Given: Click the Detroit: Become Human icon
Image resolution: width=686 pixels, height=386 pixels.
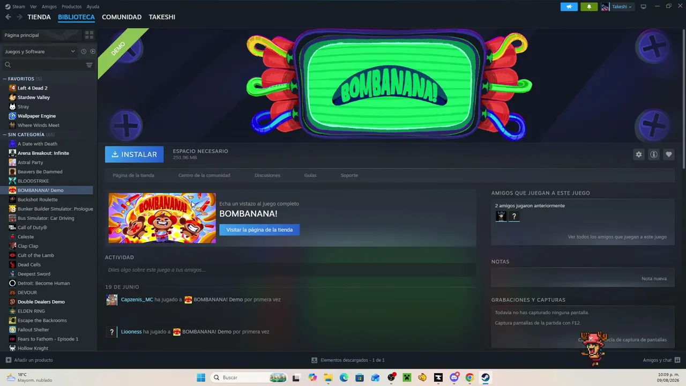Looking at the screenshot, I should coord(13,283).
